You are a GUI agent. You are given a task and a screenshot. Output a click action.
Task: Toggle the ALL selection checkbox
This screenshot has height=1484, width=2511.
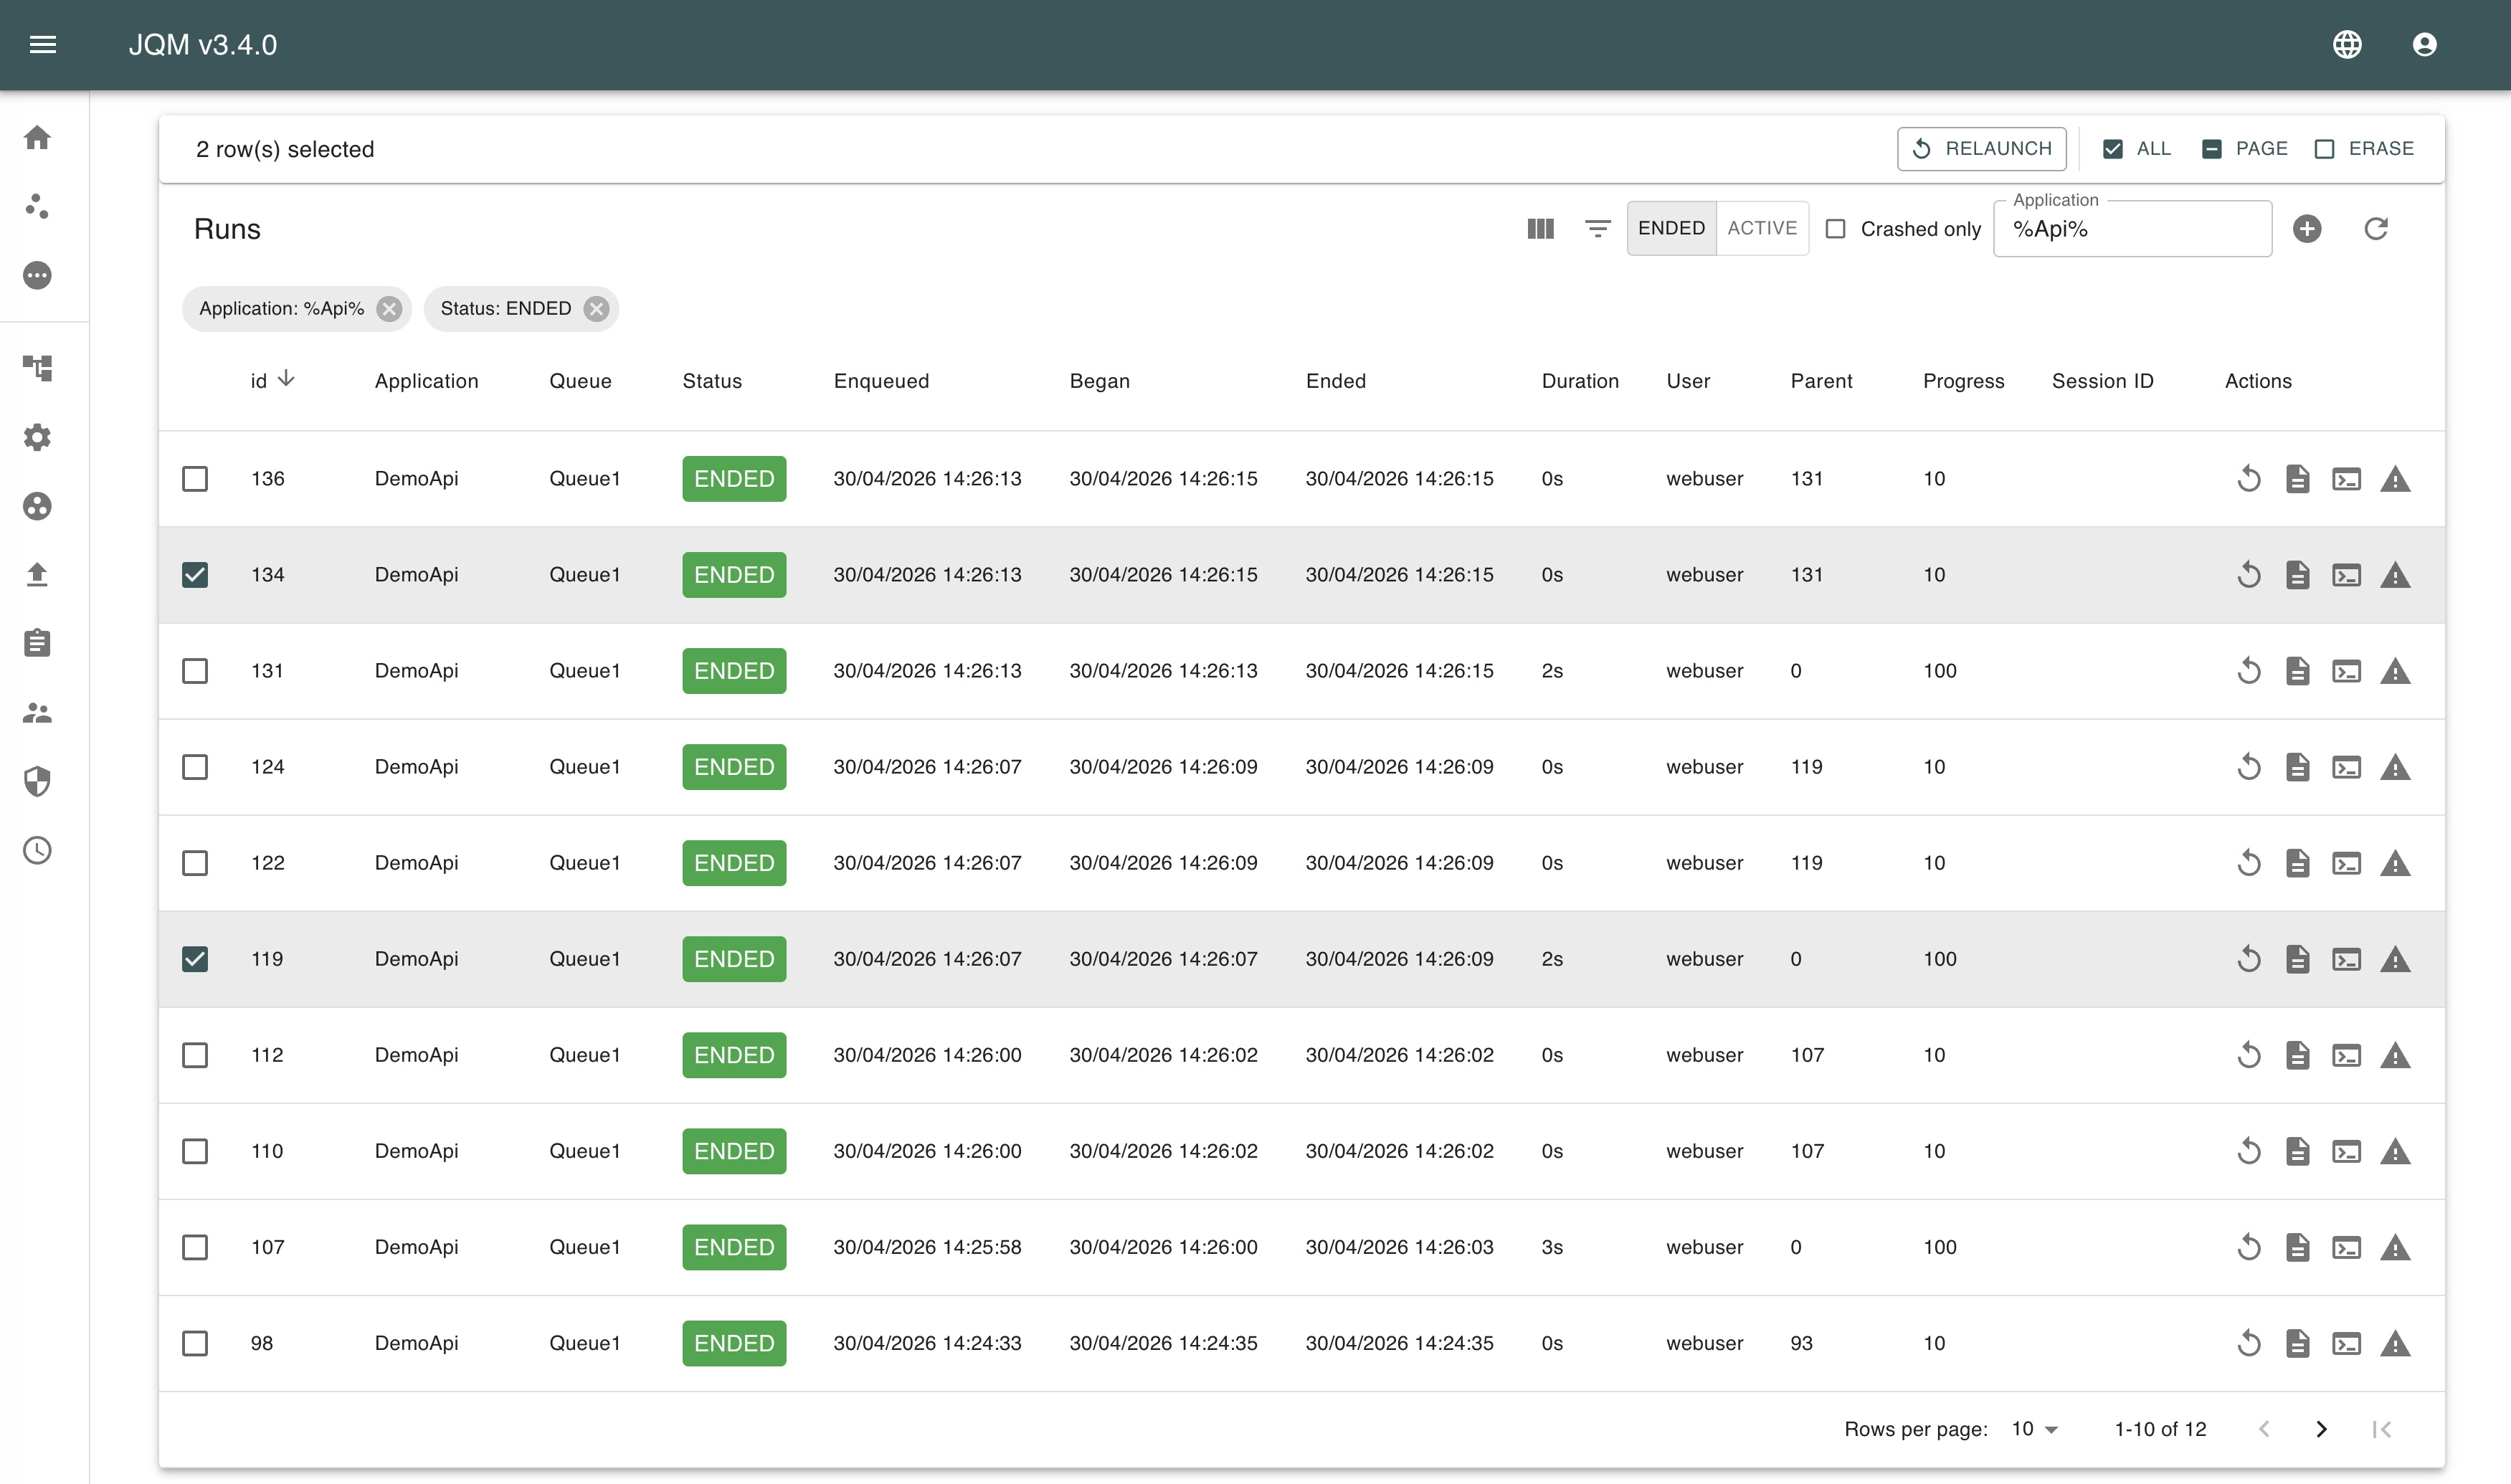[x=2112, y=149]
